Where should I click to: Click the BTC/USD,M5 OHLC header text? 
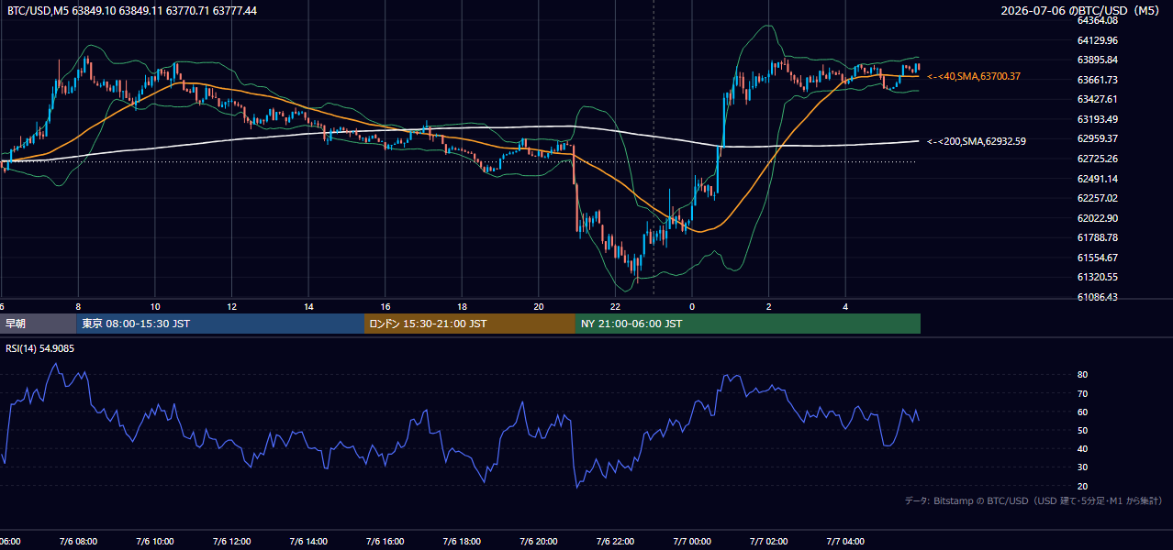click(132, 11)
